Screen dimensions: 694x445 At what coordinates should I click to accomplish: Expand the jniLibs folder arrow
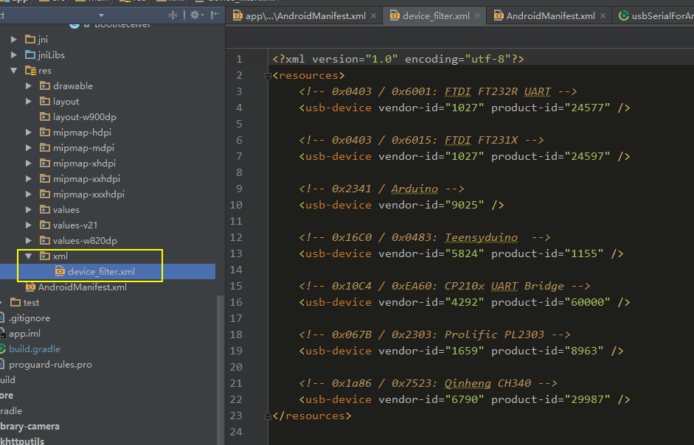[x=14, y=55]
